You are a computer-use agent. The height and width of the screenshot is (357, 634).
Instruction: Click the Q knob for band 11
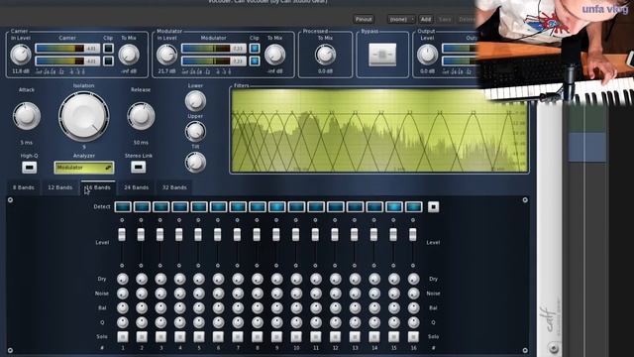(316, 322)
